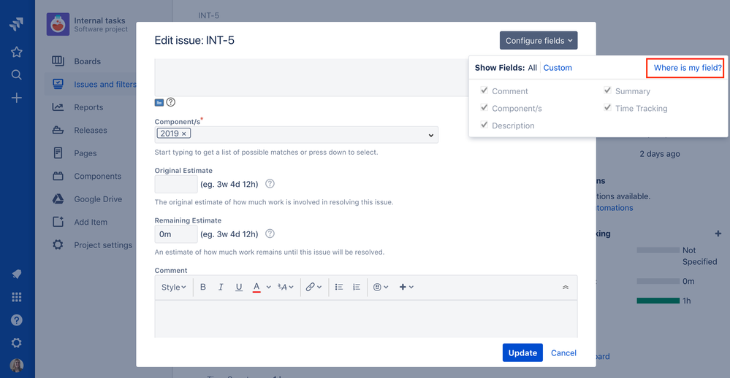Click the Releases ship icon
This screenshot has height=378, width=730.
58,130
